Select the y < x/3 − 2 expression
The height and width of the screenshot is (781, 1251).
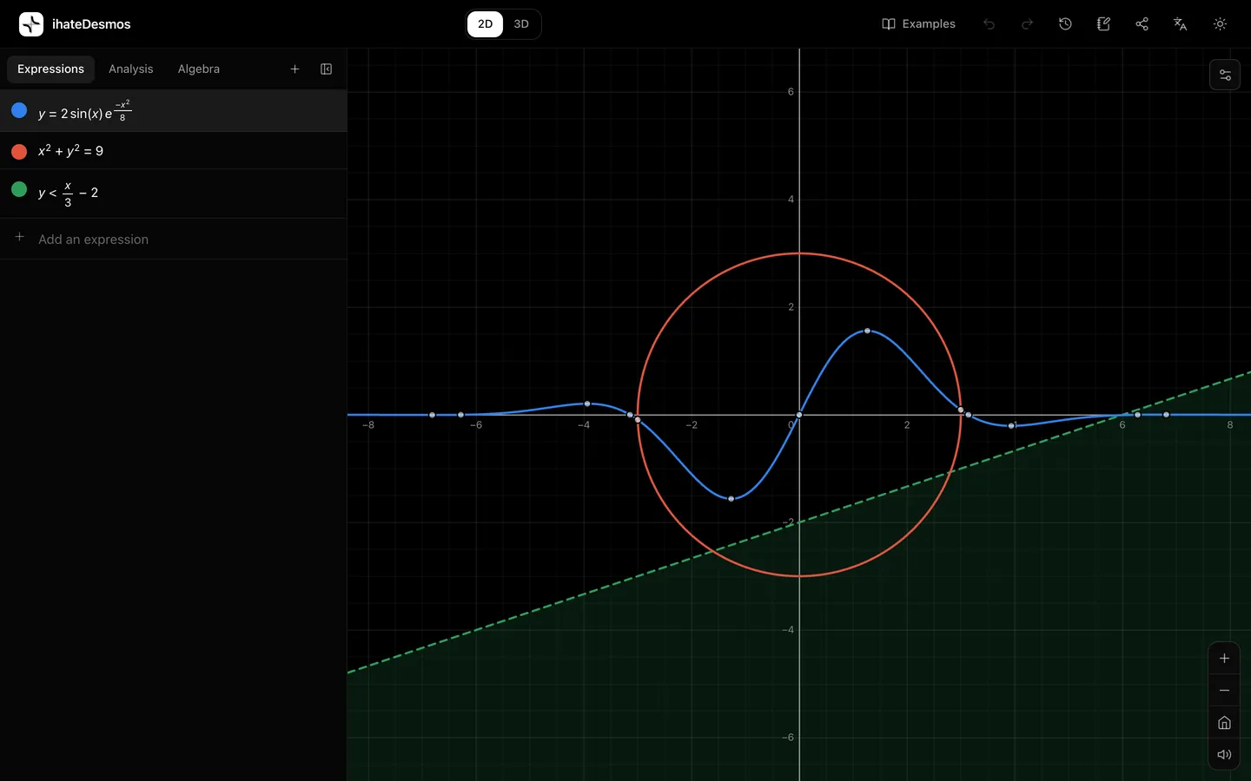pyautogui.click(x=174, y=193)
